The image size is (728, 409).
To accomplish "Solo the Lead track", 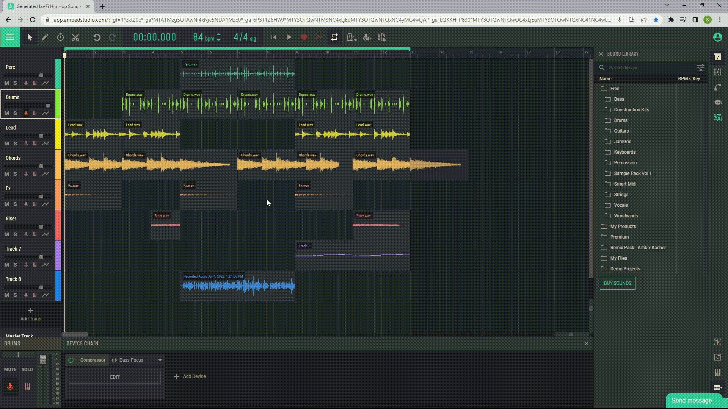I will (x=14, y=143).
